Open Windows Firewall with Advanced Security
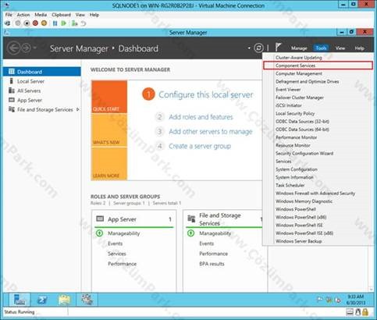Viewport: 377px width, 320px height. point(318,194)
